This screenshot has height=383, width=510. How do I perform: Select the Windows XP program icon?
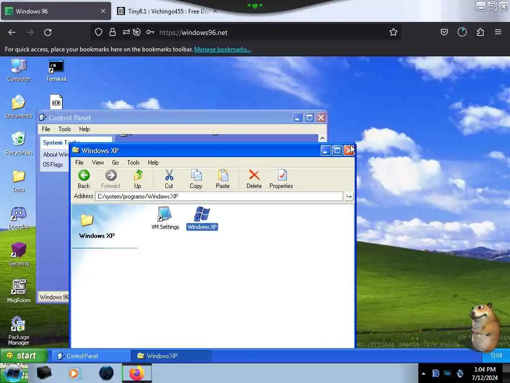[202, 218]
